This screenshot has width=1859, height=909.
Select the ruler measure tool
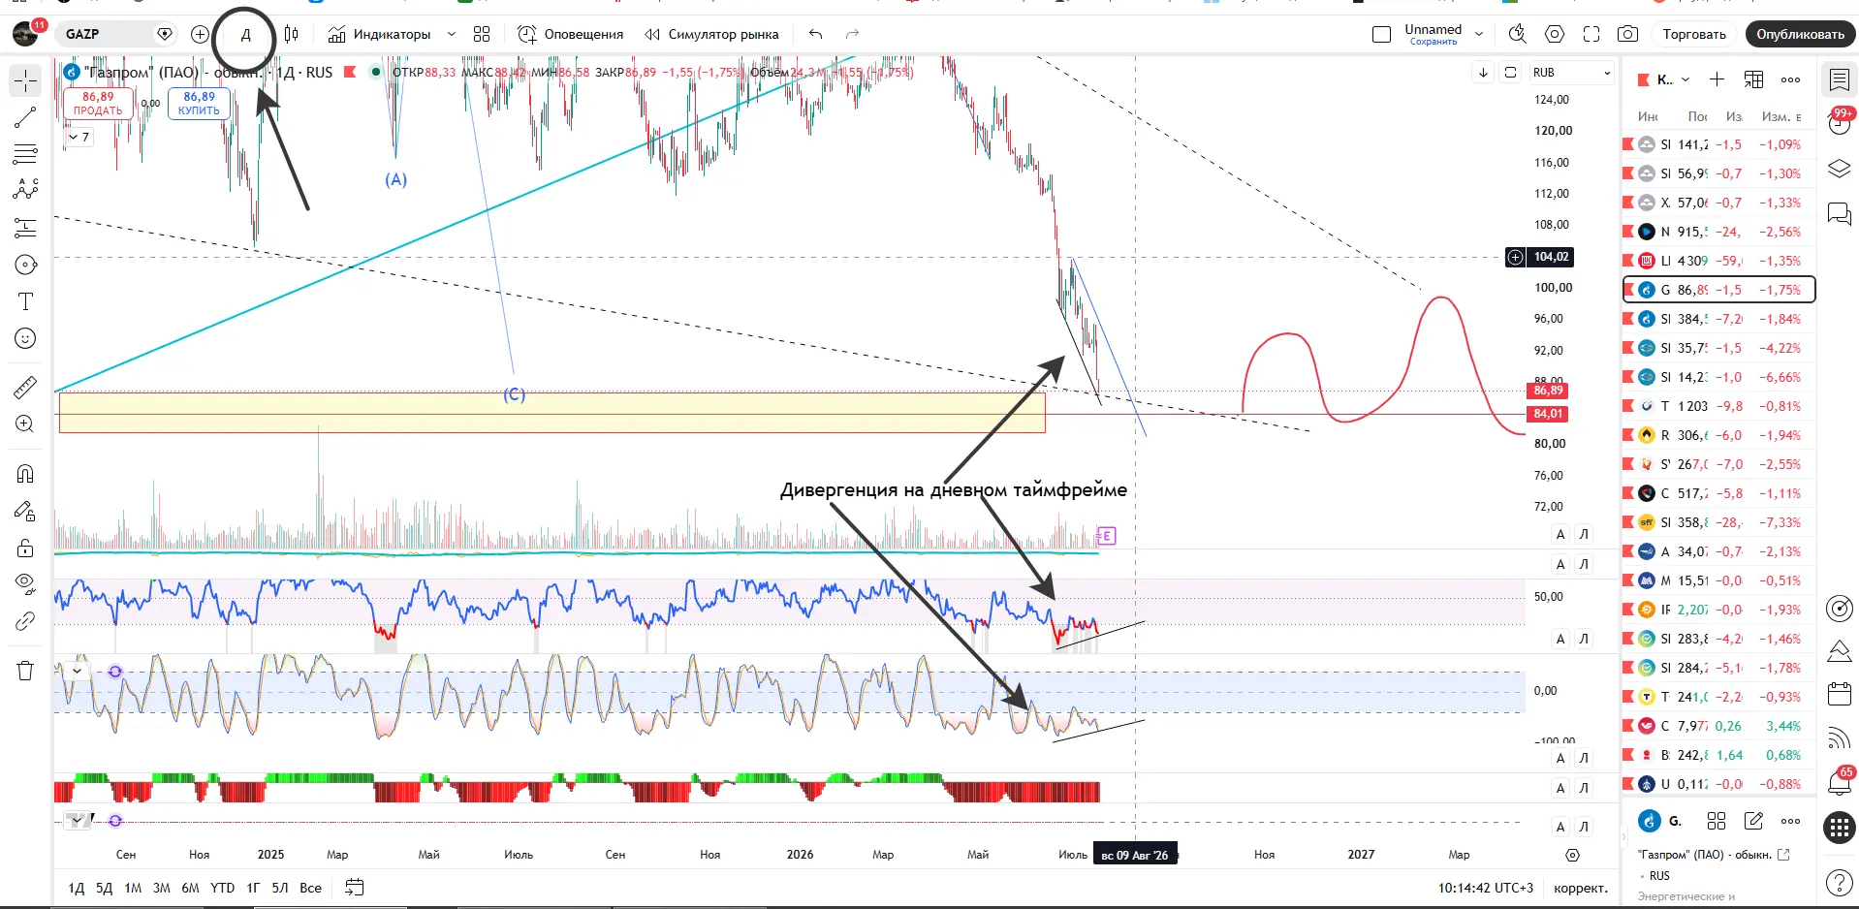(x=25, y=388)
